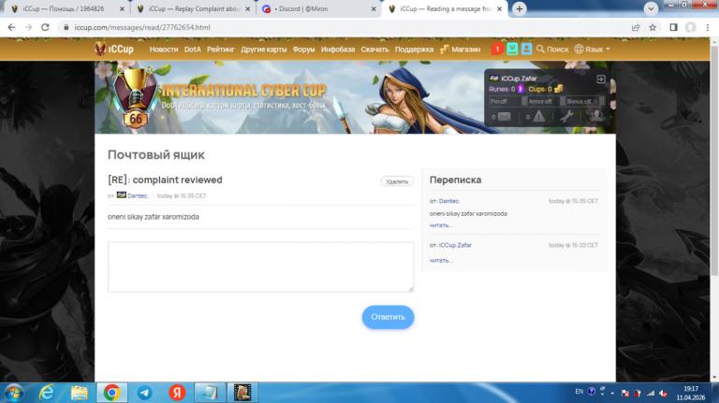Click the iCCup.Zafar username in user panel
The width and height of the screenshot is (719, 403).
coord(519,79)
